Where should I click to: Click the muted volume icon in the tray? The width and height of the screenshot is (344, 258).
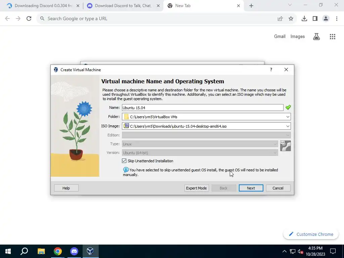(300, 251)
